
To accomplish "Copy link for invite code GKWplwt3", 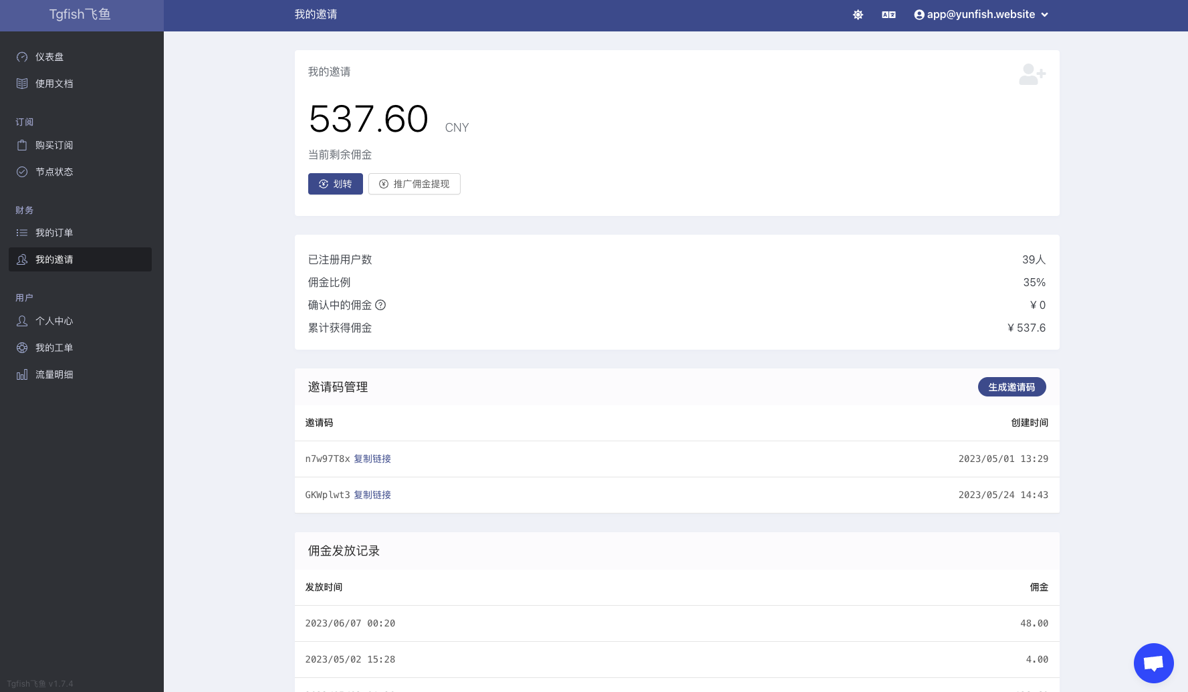I will 372,495.
